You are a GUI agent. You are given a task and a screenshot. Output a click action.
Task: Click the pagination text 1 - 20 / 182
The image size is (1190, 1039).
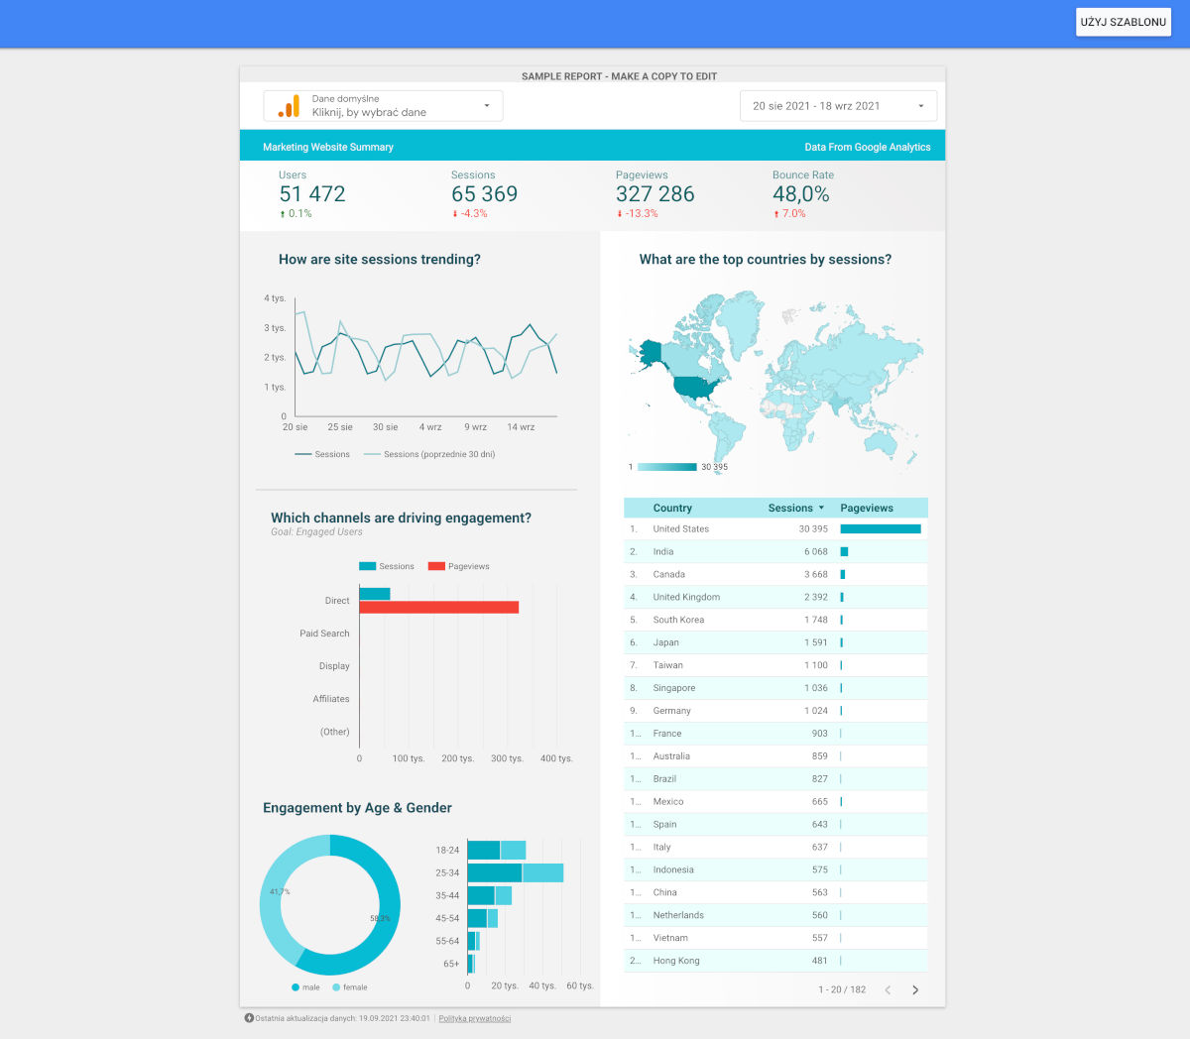pyautogui.click(x=842, y=989)
